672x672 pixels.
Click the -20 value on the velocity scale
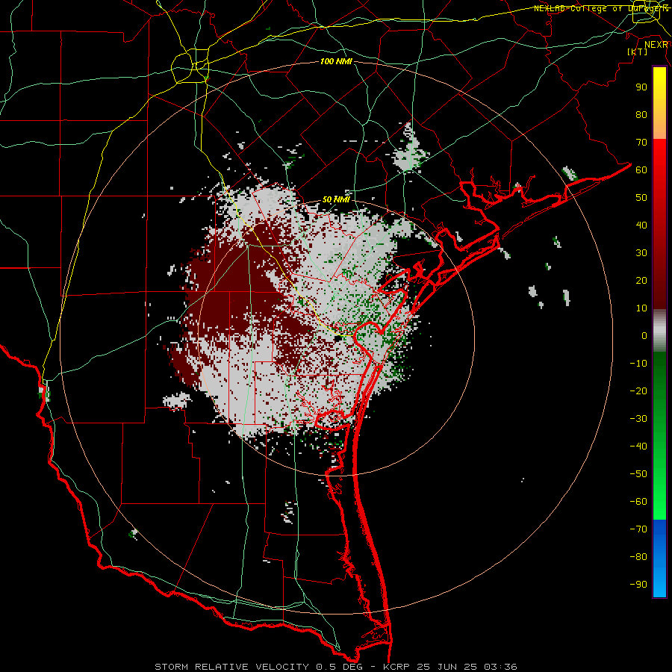tap(638, 391)
